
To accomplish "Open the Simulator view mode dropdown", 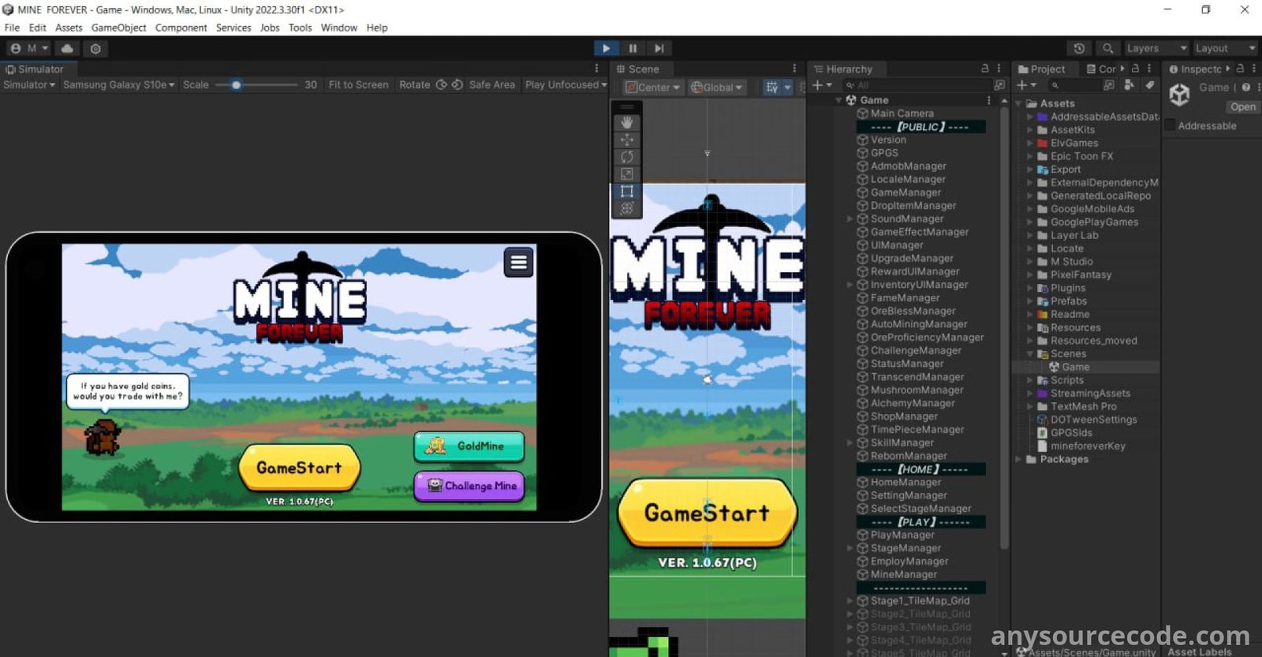I will 29,84.
